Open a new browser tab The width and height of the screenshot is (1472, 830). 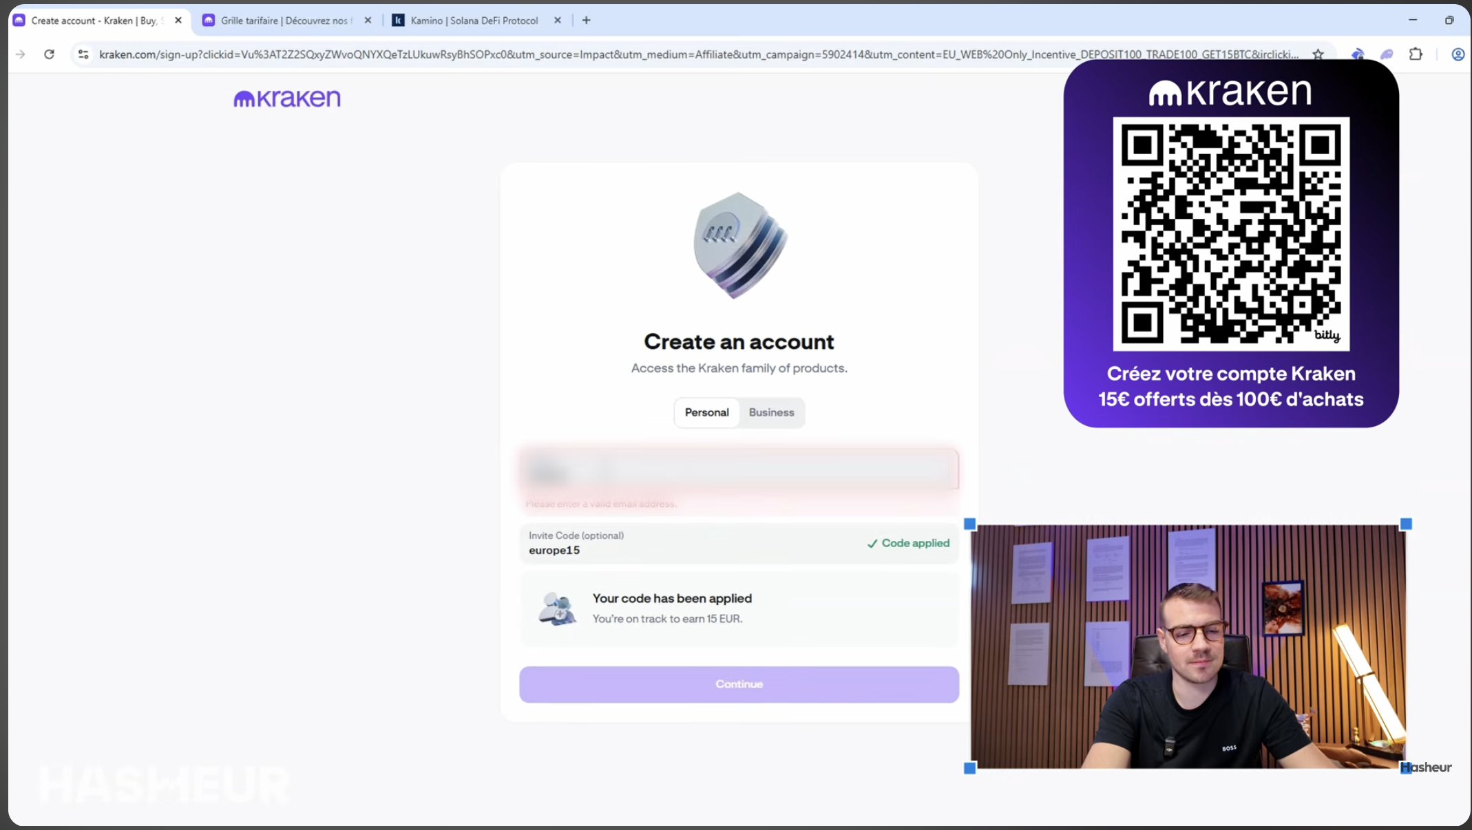click(586, 21)
